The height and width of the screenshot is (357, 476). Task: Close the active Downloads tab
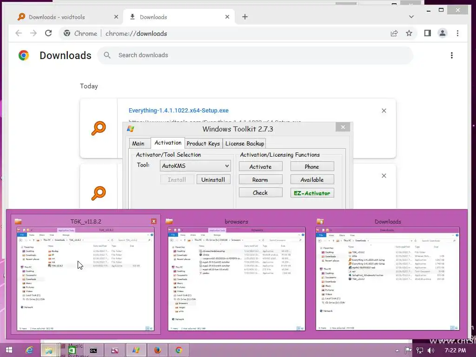[227, 17]
